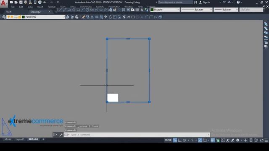Viewport: 269px width, 151px height.
Task: Expand workspace switching gear dropdown
Action: (241, 140)
